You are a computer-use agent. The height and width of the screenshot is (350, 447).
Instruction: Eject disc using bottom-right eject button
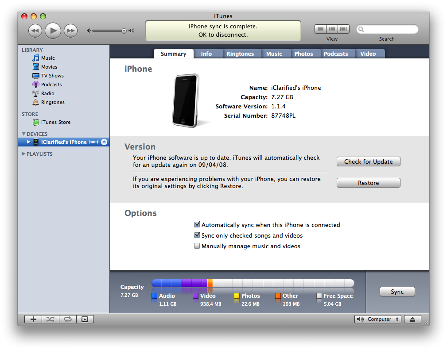(x=412, y=319)
